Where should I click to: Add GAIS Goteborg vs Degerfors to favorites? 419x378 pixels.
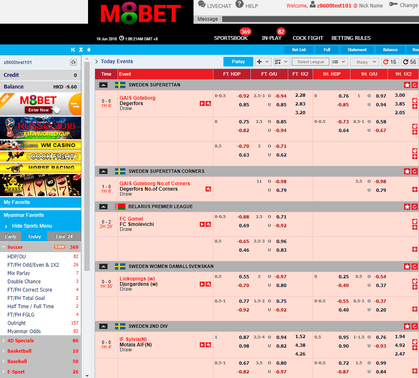[x=208, y=103]
